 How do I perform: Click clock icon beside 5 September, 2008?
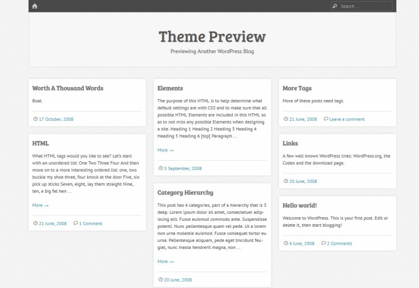click(160, 168)
